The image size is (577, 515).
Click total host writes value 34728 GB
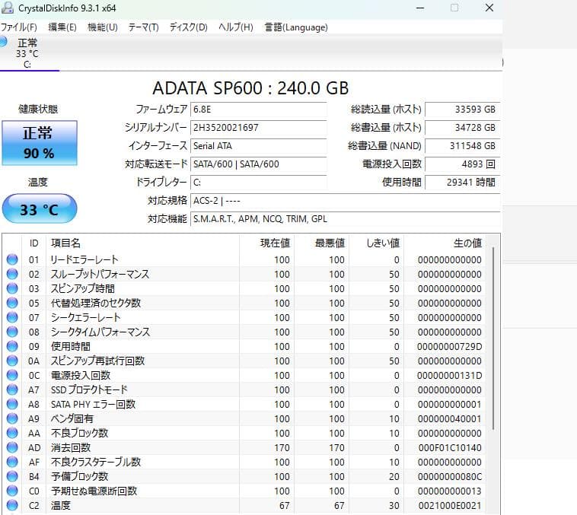point(463,128)
